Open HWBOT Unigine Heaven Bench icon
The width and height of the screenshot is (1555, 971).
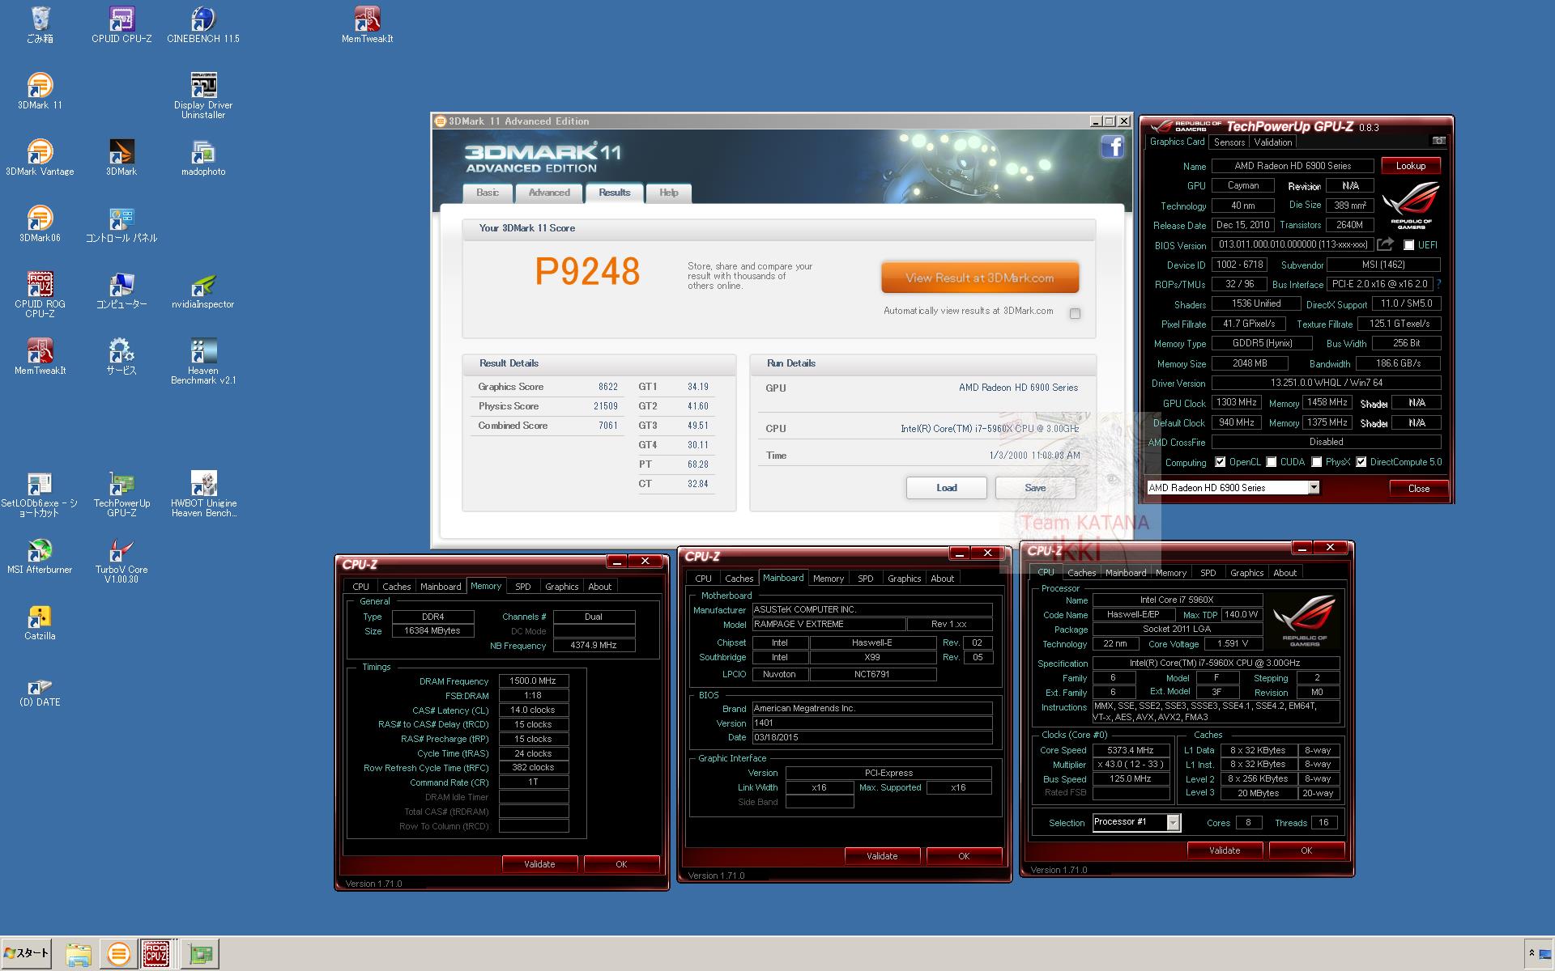[203, 494]
